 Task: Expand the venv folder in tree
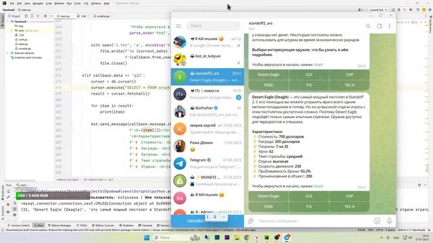point(12,30)
